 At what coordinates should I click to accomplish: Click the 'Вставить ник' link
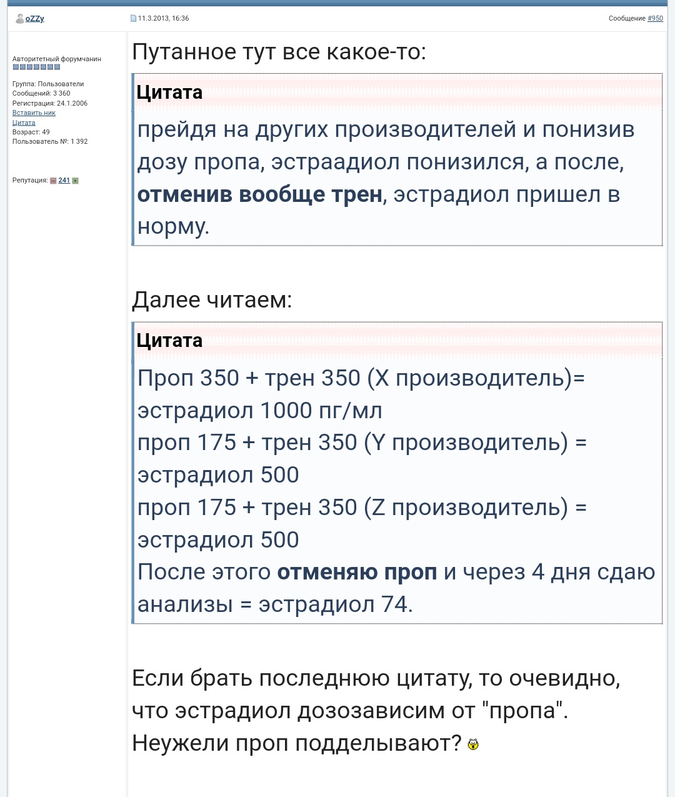coord(34,113)
